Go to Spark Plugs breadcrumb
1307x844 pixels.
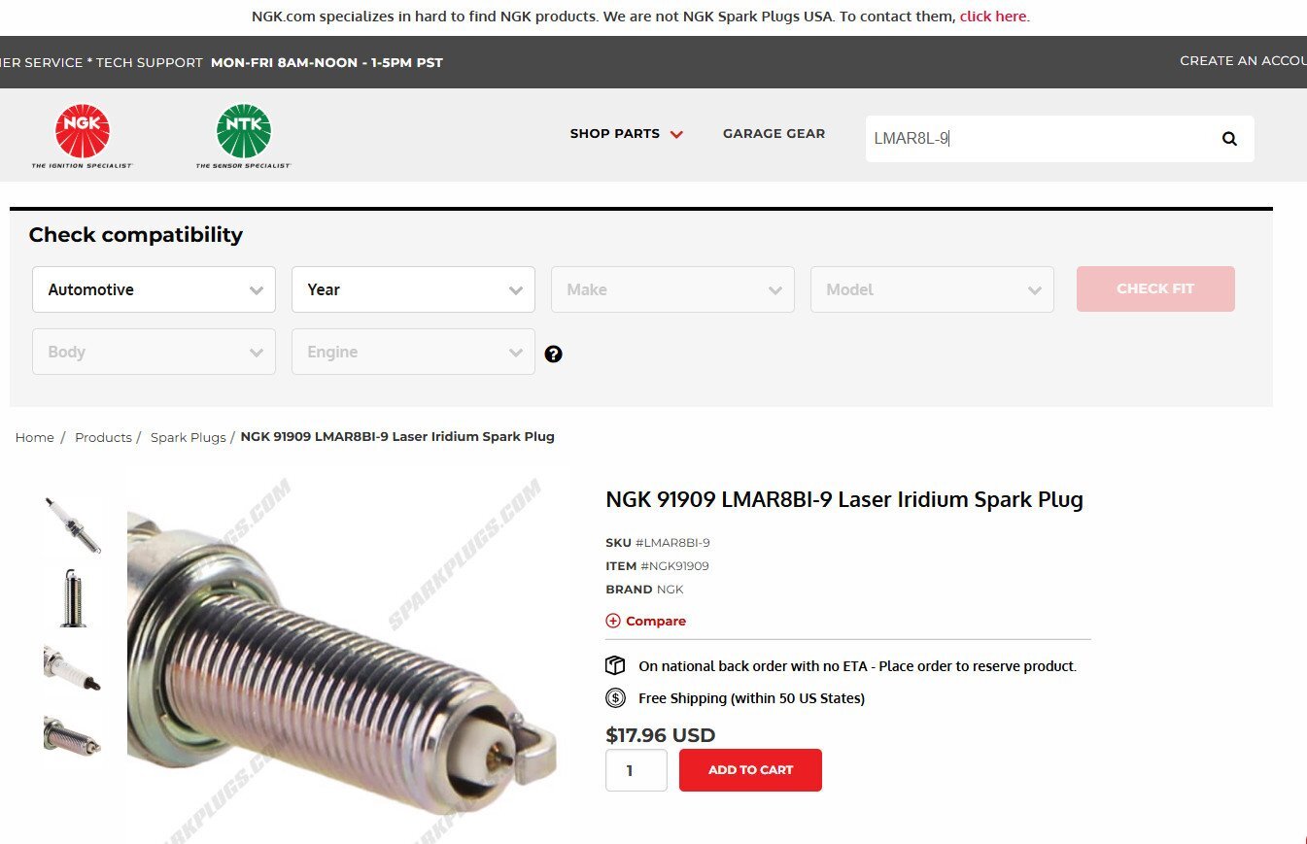[x=188, y=437]
